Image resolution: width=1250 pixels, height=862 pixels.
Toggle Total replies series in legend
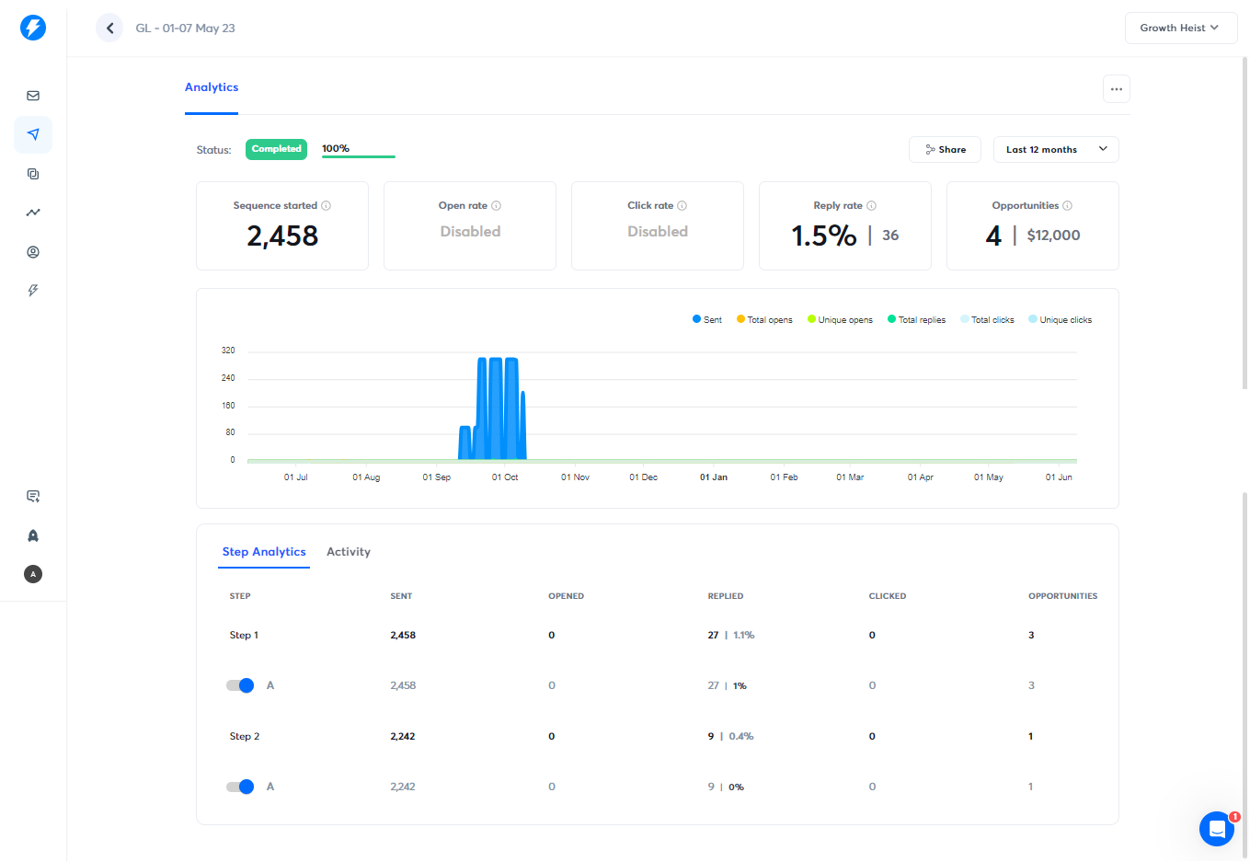tap(916, 320)
